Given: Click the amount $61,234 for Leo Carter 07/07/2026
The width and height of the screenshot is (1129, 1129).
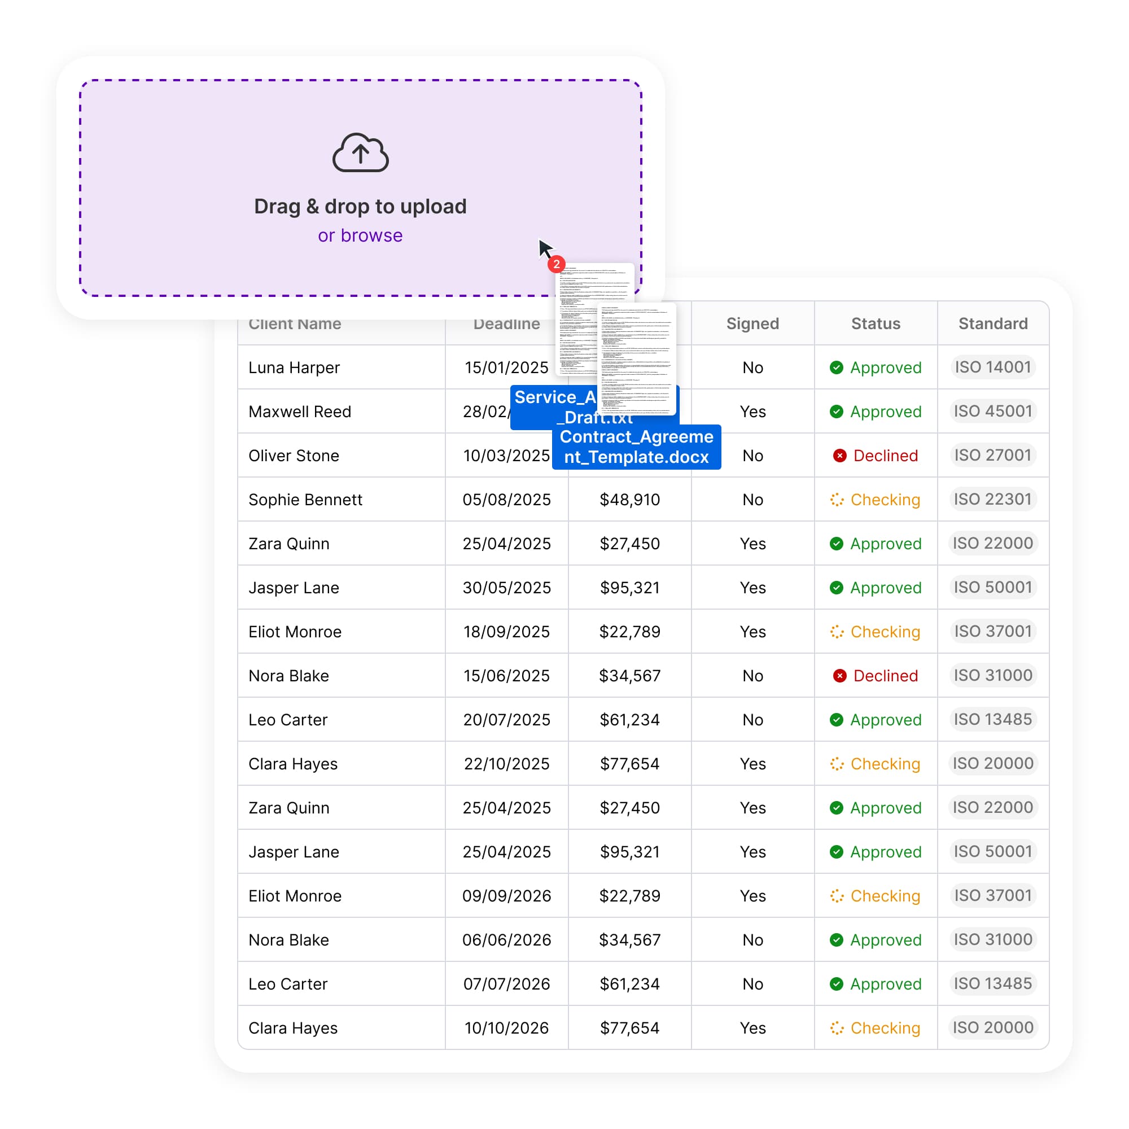Looking at the screenshot, I should (x=630, y=983).
